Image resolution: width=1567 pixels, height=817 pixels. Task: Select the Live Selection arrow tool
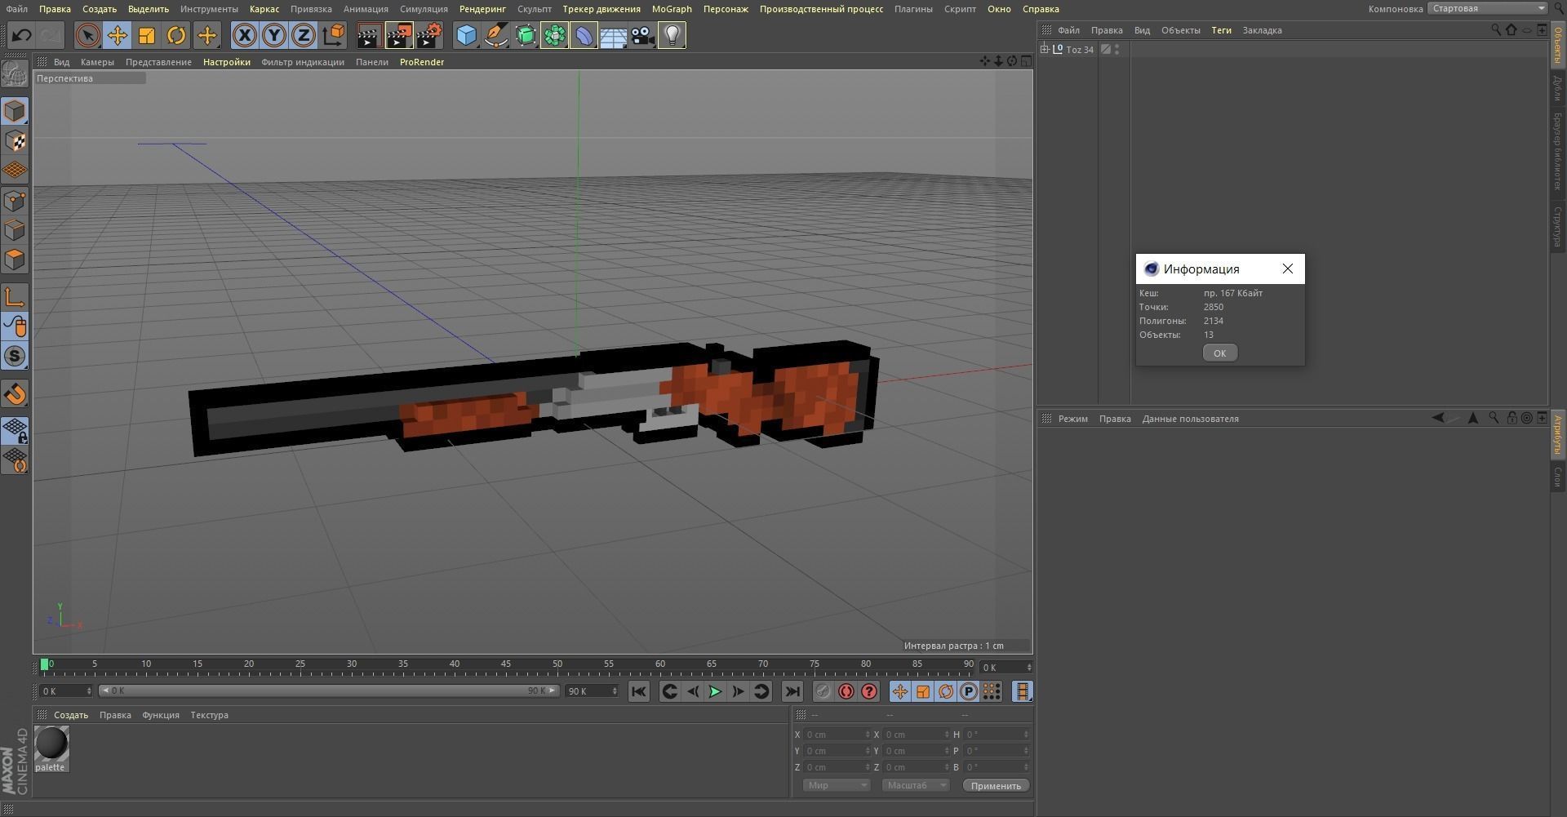[x=88, y=35]
